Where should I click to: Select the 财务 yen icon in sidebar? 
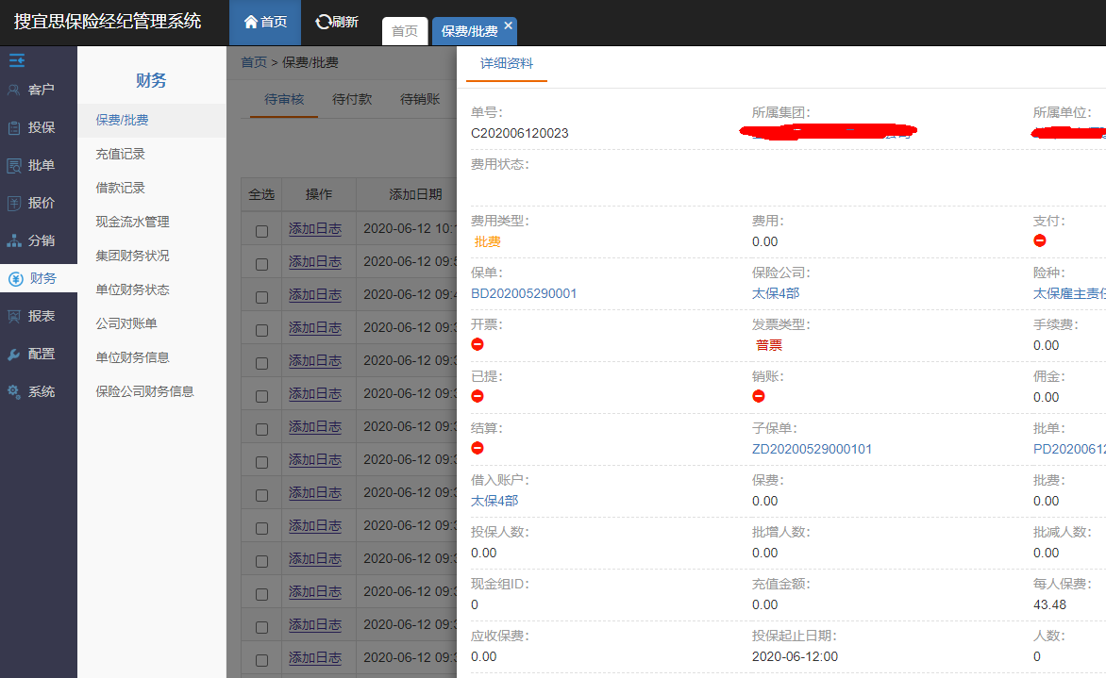(15, 279)
